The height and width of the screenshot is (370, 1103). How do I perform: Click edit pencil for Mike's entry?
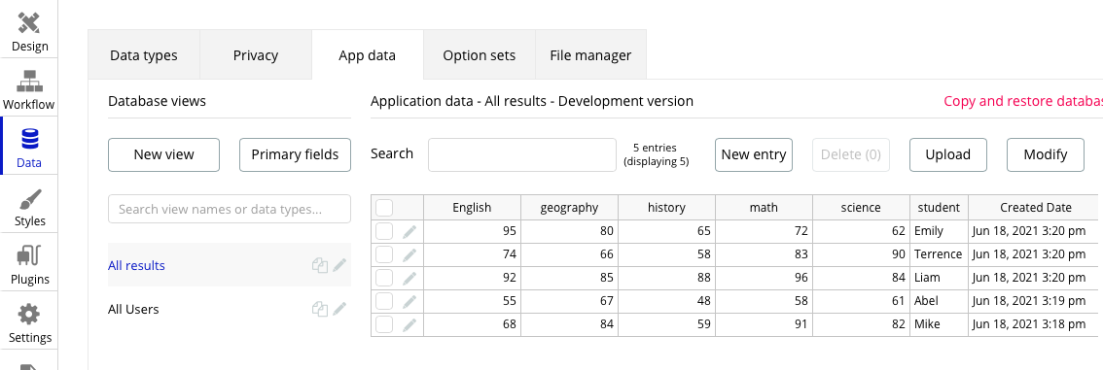pyautogui.click(x=409, y=325)
